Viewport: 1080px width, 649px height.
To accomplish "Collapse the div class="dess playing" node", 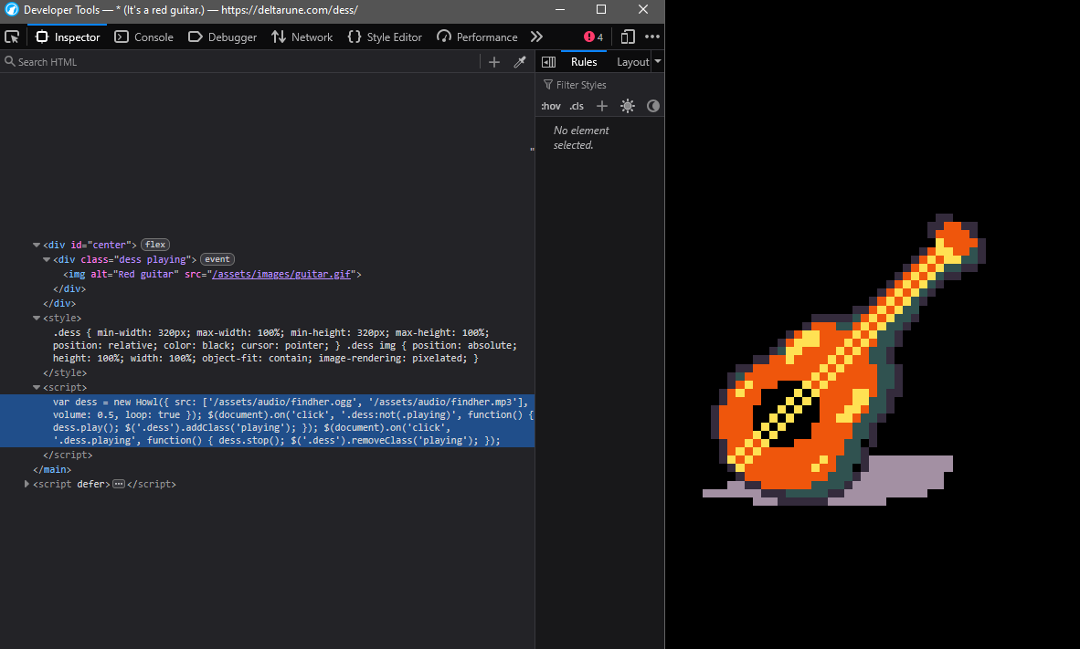I will (47, 260).
